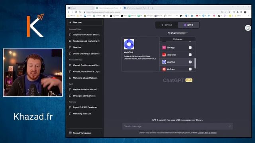Switch to the GPT-3.5 model tab
The image size is (255, 143).
[x=167, y=25]
